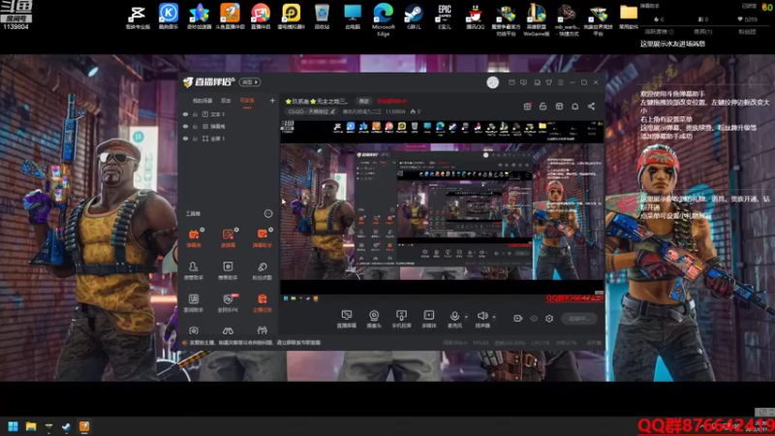
Task: Switch to the first scene tab
Action: 202,101
